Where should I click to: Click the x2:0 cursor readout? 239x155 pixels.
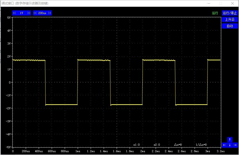click(157, 145)
